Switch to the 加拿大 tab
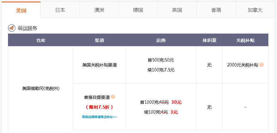 (x=255, y=10)
